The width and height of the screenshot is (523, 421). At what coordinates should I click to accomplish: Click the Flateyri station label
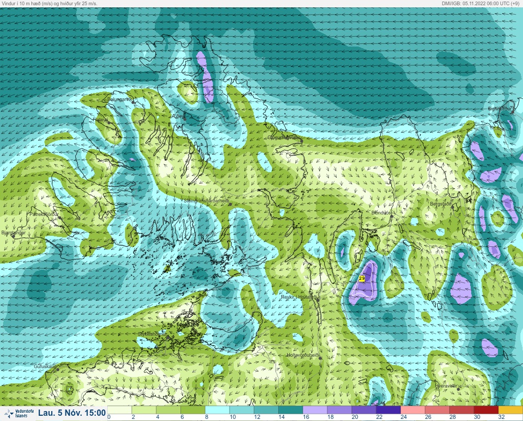(100, 119)
